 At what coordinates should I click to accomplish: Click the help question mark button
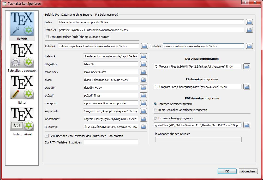245,2
